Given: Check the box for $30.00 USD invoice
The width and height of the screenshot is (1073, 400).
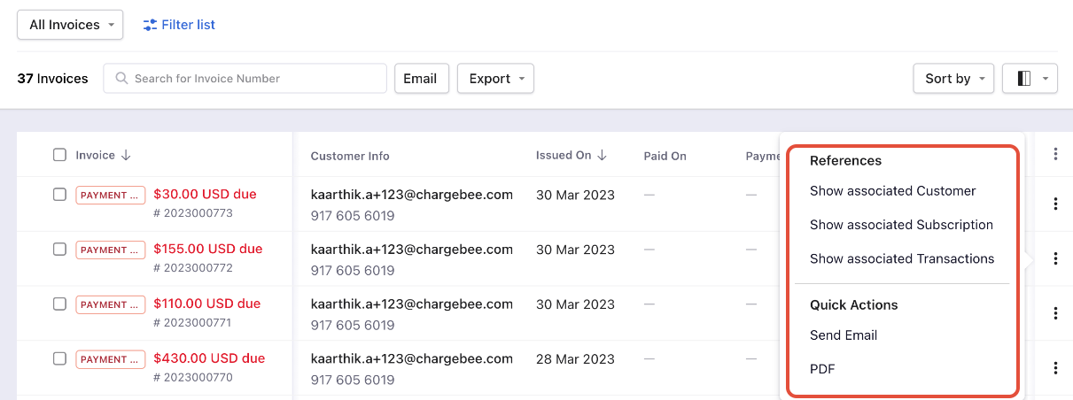Looking at the screenshot, I should (59, 195).
